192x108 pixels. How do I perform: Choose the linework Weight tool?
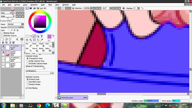click(42, 45)
